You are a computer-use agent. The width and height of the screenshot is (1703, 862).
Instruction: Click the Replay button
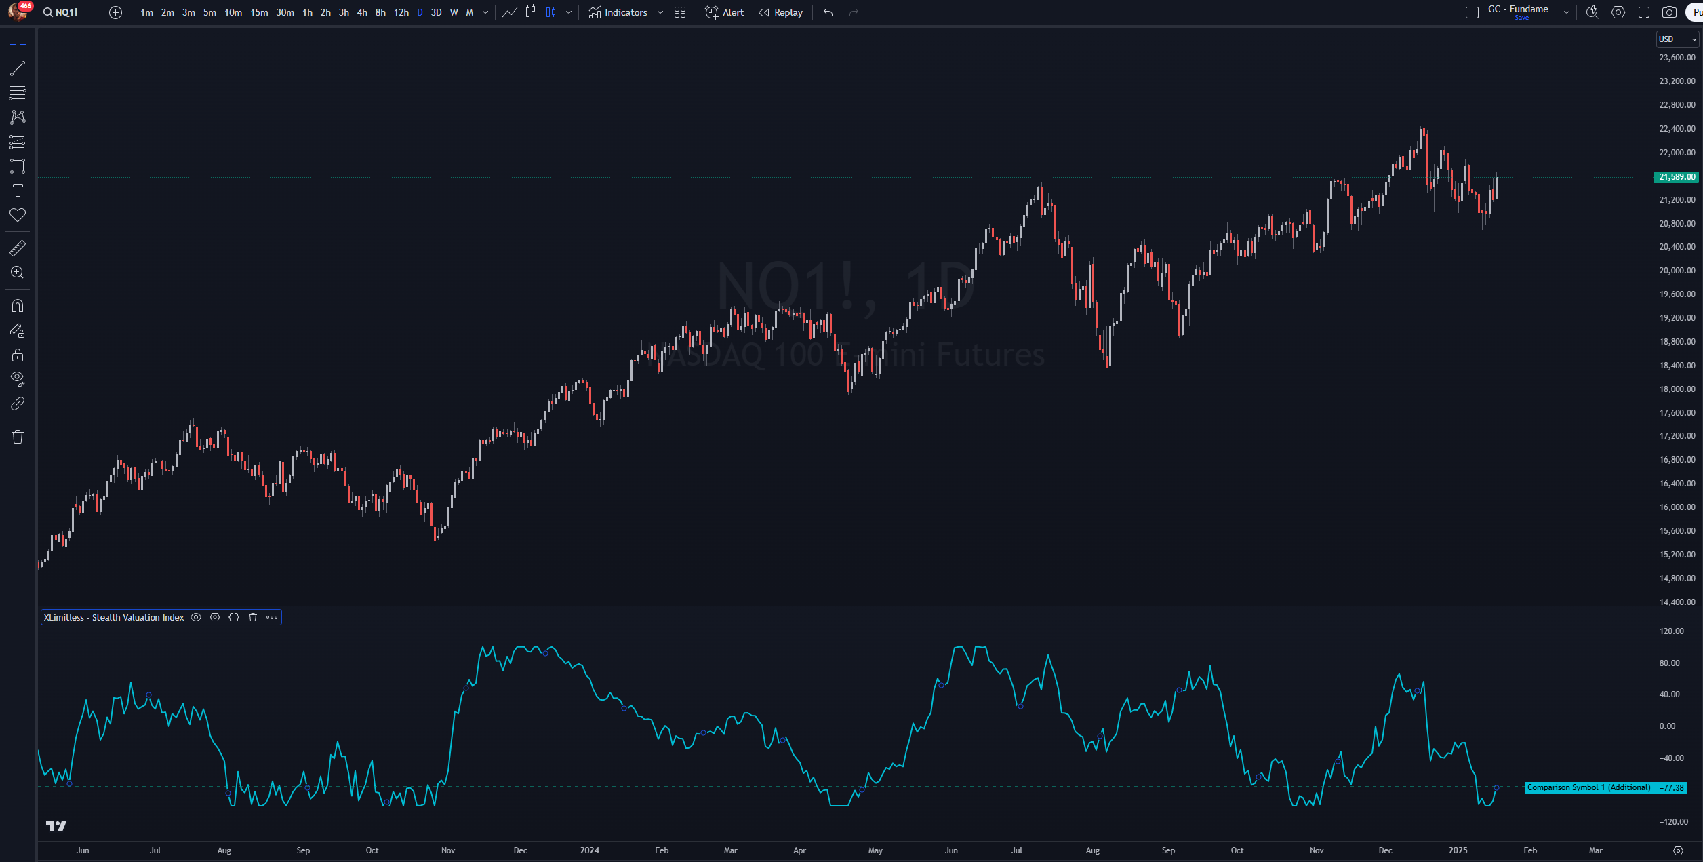[781, 12]
